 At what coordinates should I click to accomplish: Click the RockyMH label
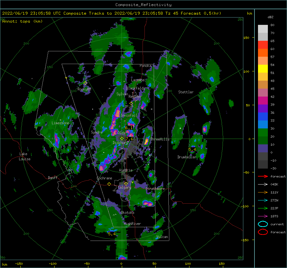click(84, 89)
